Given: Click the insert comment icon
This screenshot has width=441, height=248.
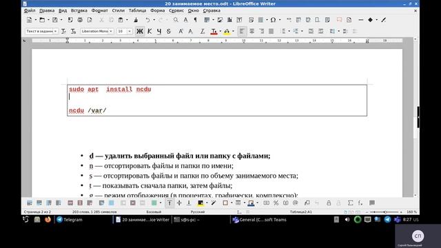Looking at the screenshot, I should click(x=339, y=20).
